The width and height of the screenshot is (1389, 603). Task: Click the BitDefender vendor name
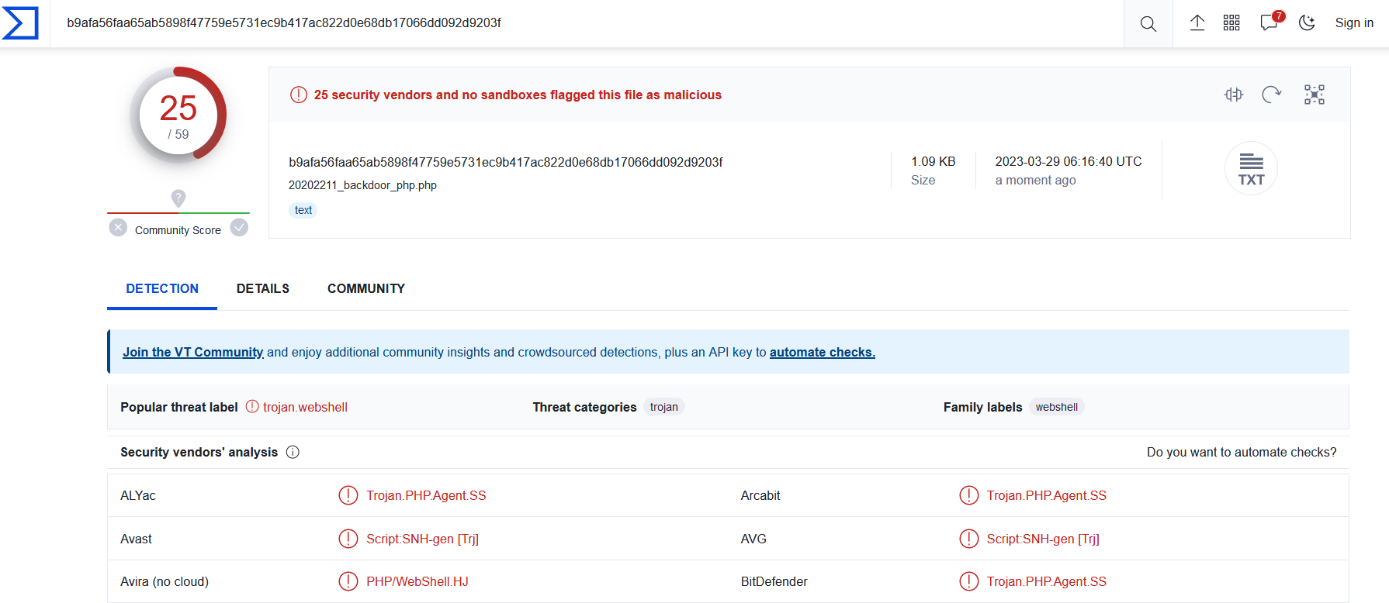click(x=774, y=582)
